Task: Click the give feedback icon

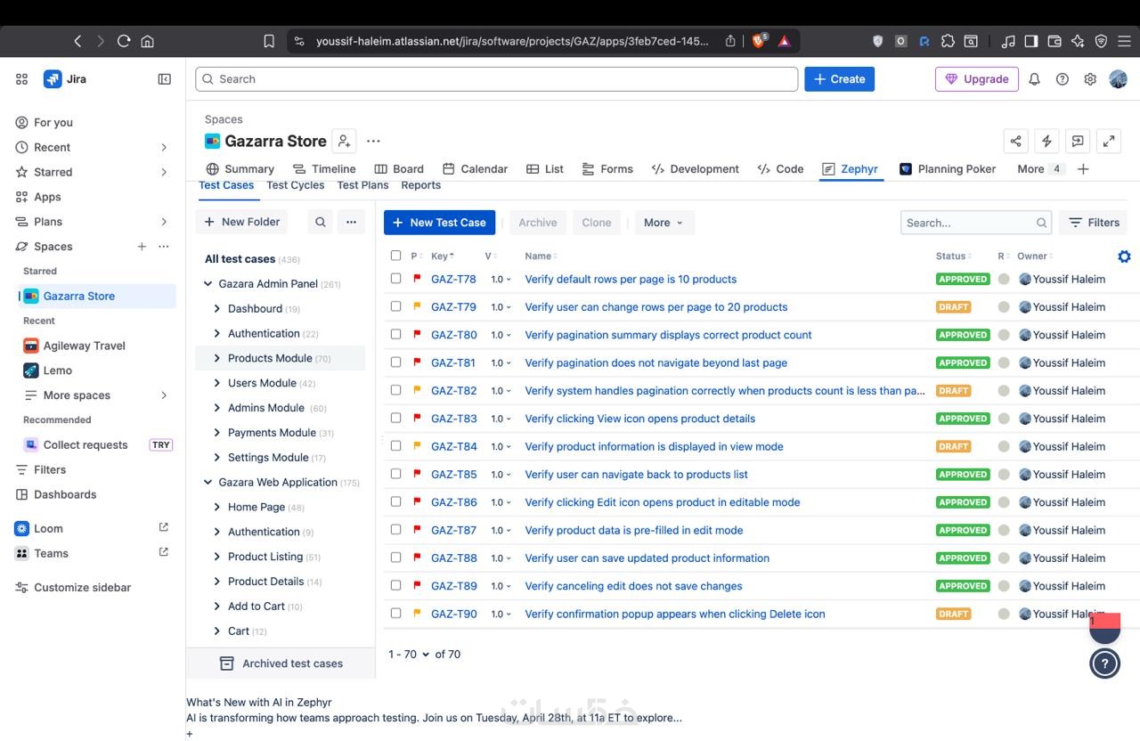Action: tap(1078, 141)
